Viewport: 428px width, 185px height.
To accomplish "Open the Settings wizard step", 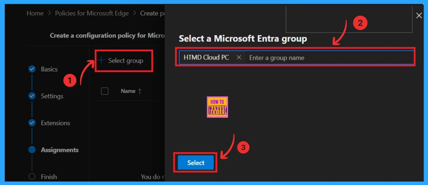I will (x=52, y=96).
